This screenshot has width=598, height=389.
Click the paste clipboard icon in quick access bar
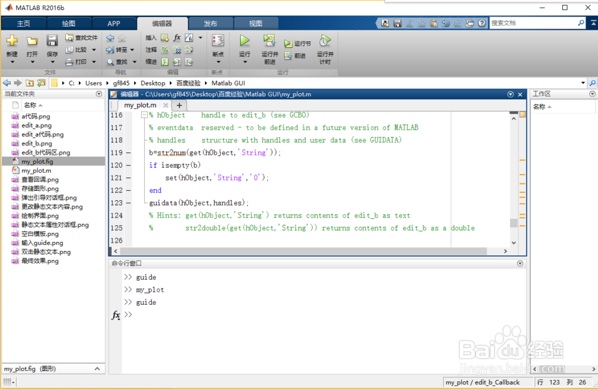[434, 23]
